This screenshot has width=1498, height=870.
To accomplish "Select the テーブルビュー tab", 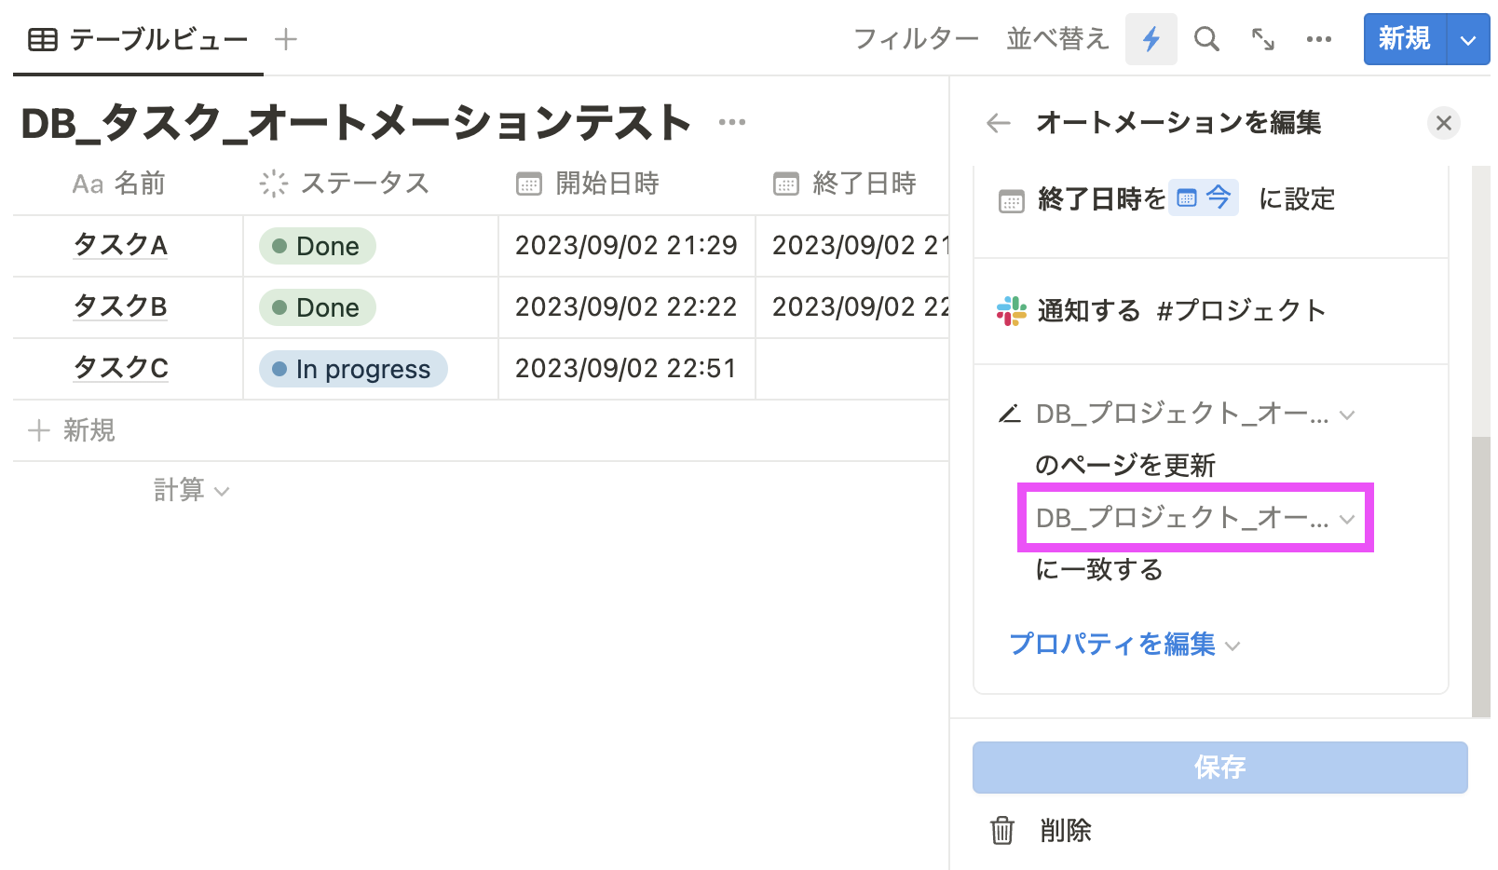I will [138, 39].
